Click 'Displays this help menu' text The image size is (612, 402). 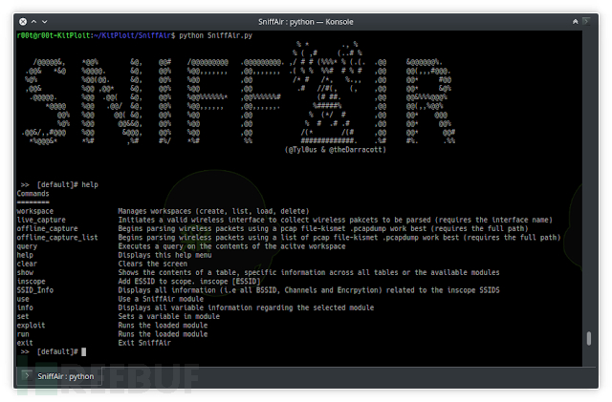pos(164,255)
